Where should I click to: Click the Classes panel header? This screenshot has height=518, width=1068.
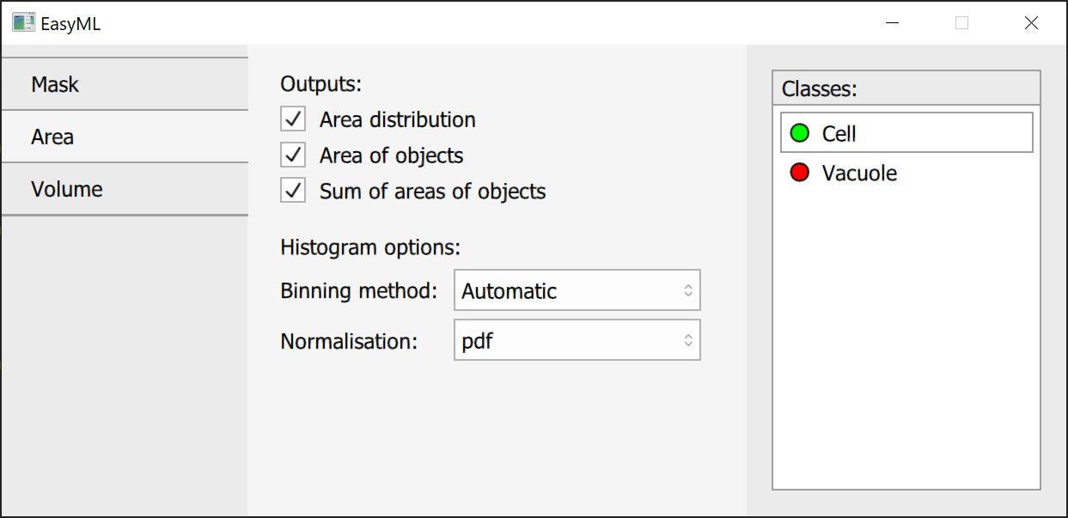[x=906, y=88]
